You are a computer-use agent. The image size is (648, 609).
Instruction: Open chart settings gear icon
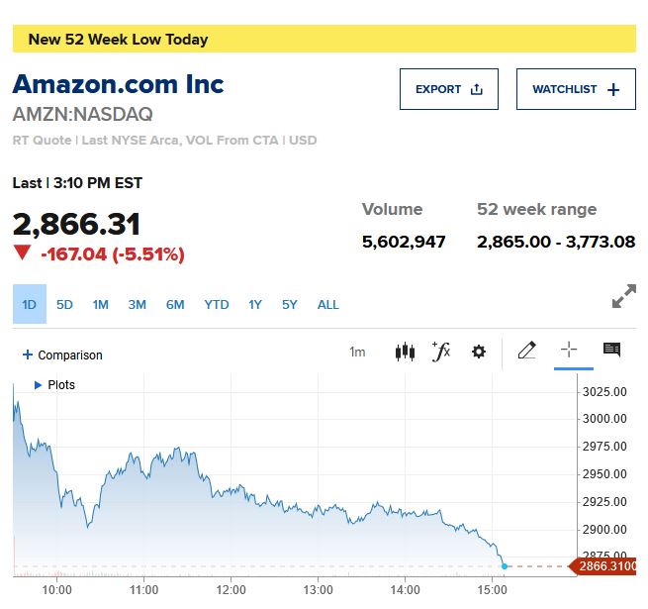point(479,352)
